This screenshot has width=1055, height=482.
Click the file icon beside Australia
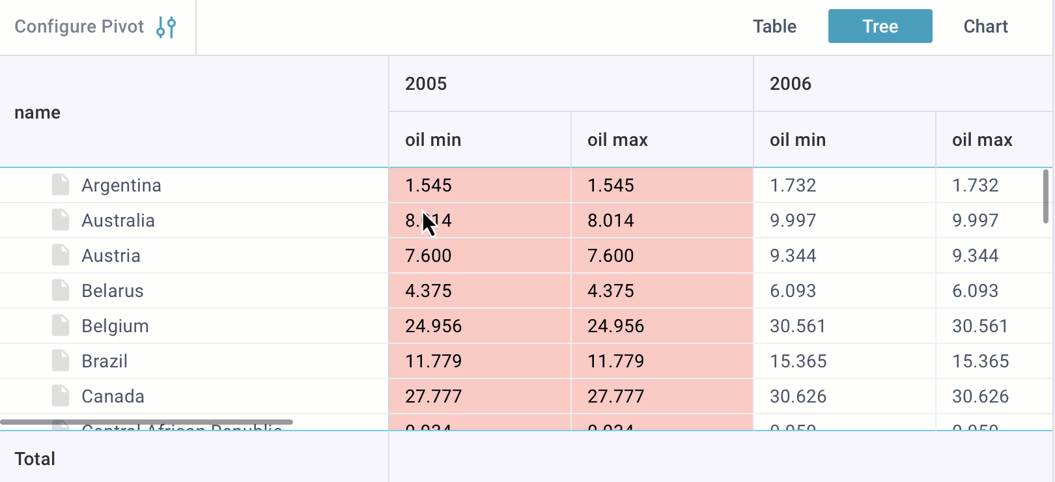coord(61,220)
